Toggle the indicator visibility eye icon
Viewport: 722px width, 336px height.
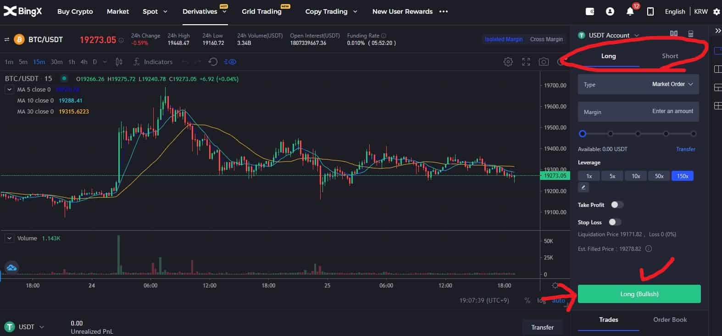click(x=230, y=62)
